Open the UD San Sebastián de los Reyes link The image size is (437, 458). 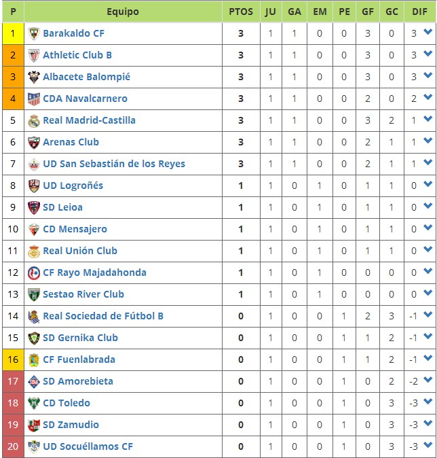coord(114,164)
